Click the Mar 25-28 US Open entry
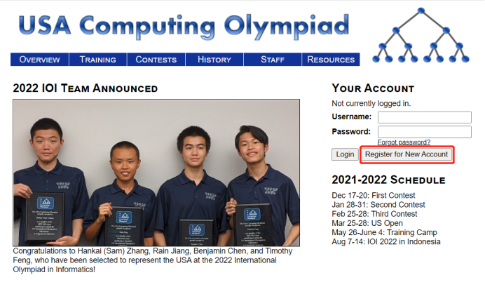The image size is (485, 282). [367, 223]
